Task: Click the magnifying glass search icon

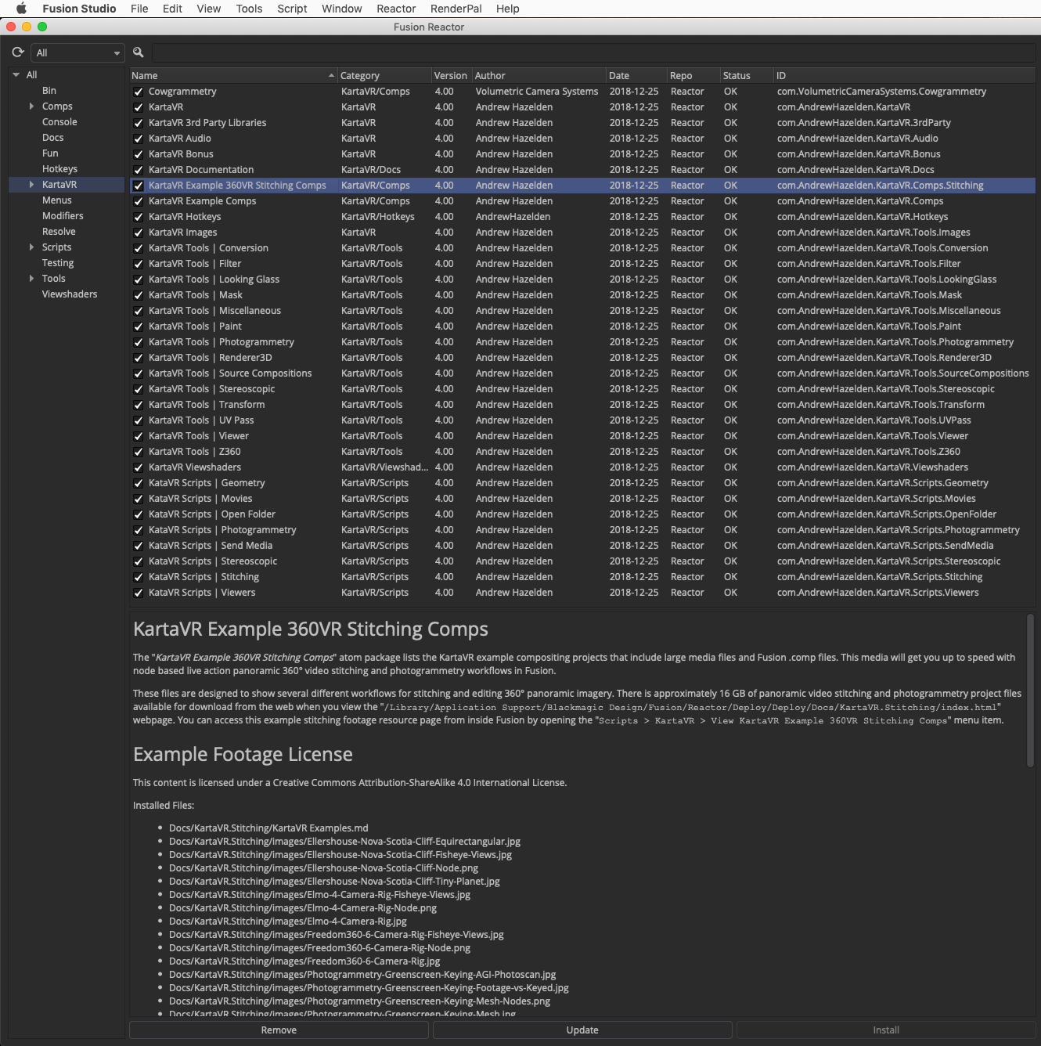Action: pyautogui.click(x=139, y=52)
